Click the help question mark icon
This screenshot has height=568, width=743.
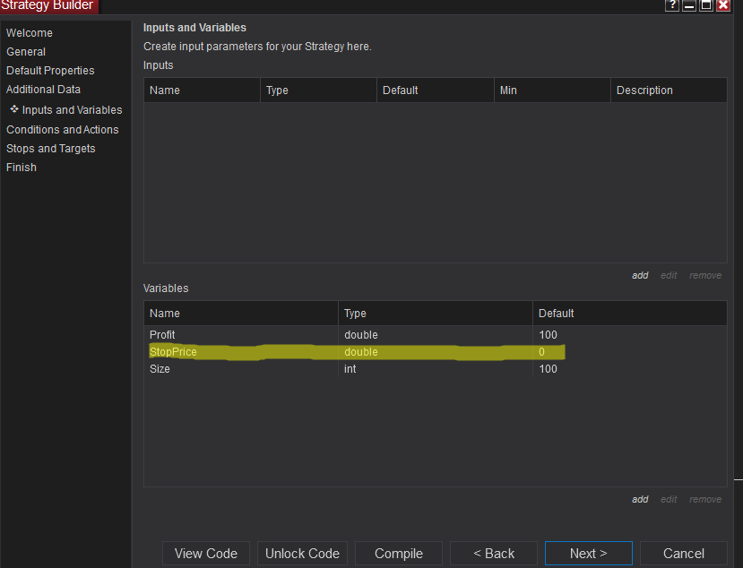tap(672, 5)
